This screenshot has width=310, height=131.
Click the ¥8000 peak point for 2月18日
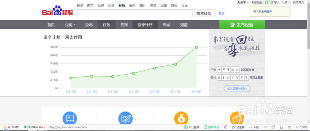(197, 47)
